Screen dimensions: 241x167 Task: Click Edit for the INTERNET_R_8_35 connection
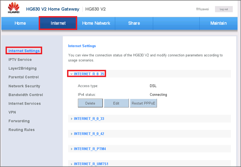(116, 103)
